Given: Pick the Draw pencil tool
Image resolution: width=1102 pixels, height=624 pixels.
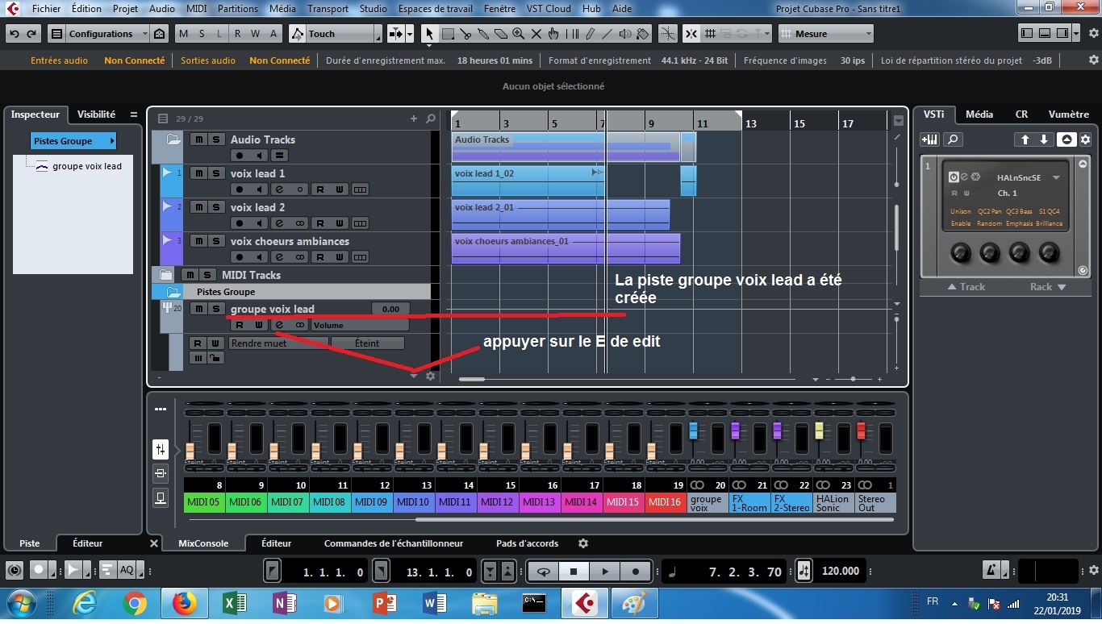Looking at the screenshot, I should pyautogui.click(x=589, y=34).
